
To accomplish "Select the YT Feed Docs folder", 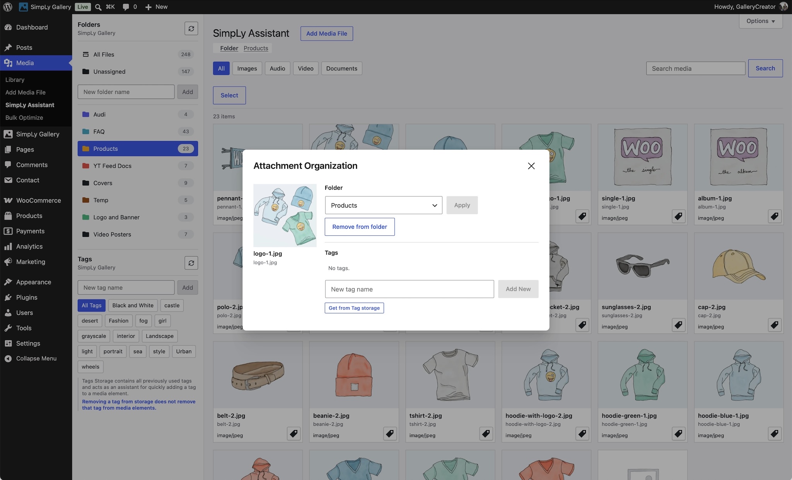I will 138,166.
